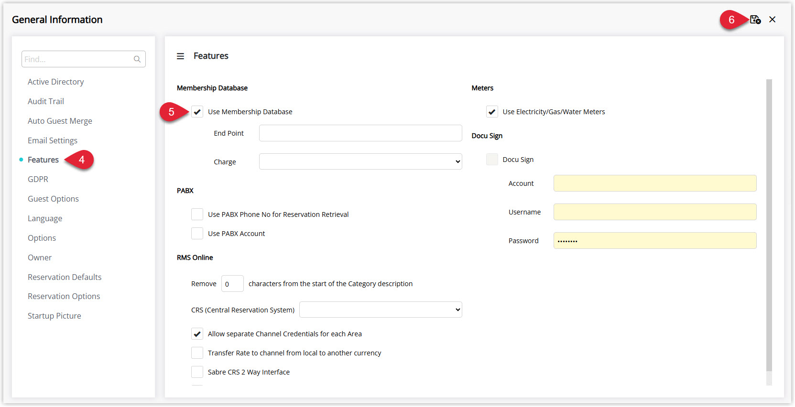Click the Features panel vertical scrollbar

[769, 225]
